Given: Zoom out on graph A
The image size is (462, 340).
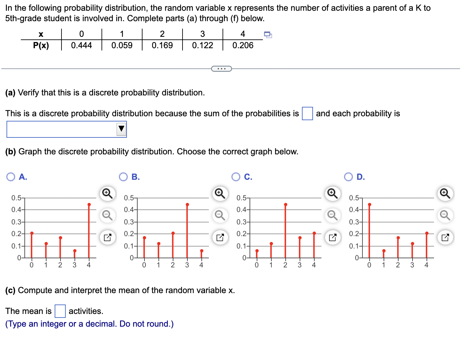Looking at the screenshot, I should (x=107, y=215).
